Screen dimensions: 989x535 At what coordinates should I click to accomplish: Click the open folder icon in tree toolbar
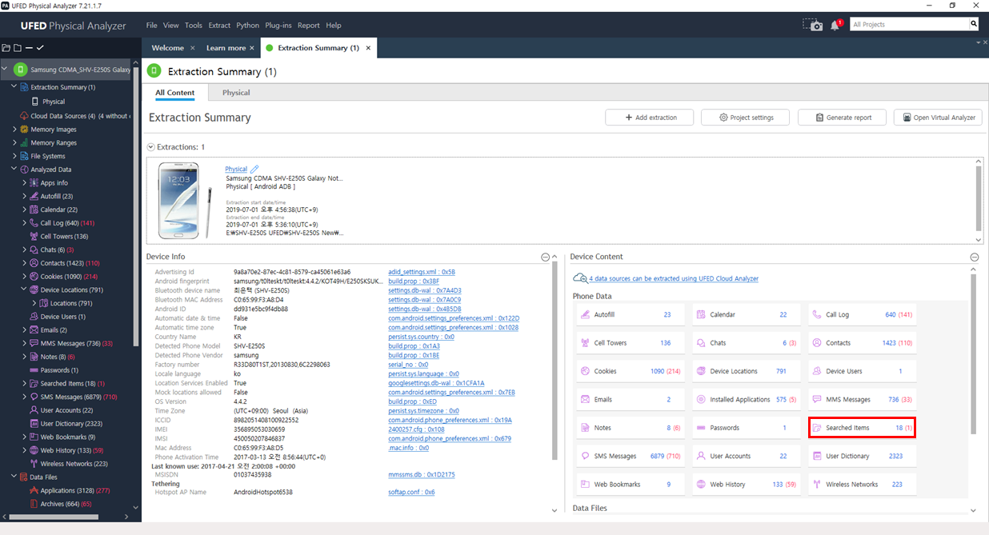6,48
